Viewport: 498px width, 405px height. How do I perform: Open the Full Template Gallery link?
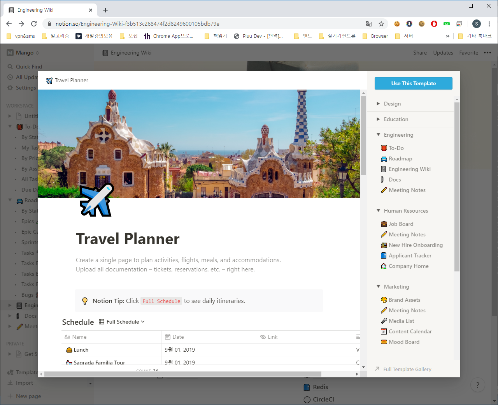[403, 369]
